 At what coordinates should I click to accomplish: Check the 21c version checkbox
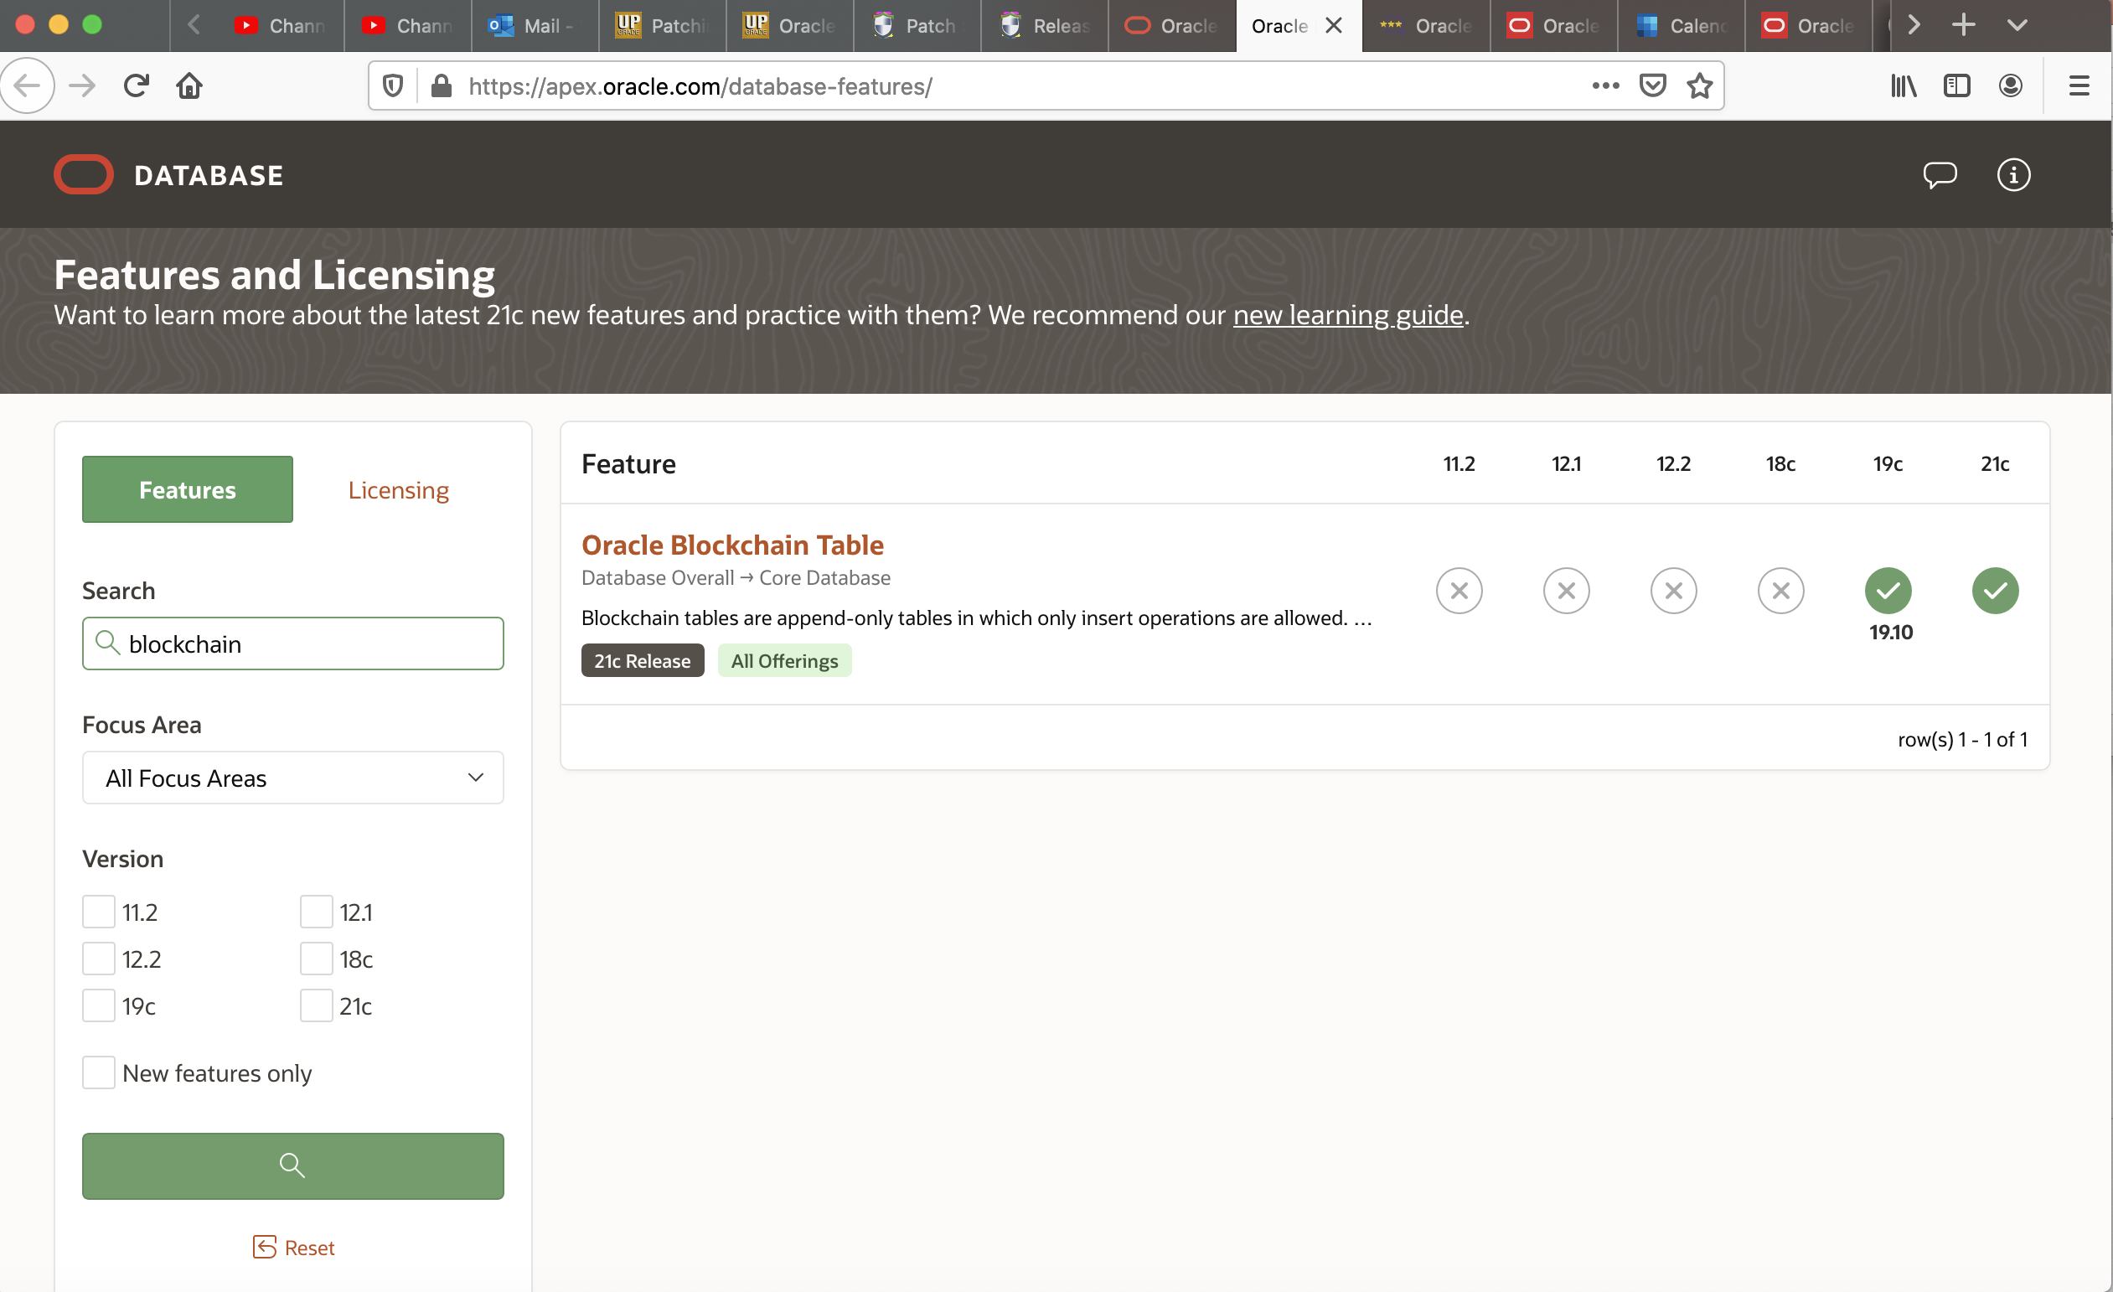(316, 1005)
